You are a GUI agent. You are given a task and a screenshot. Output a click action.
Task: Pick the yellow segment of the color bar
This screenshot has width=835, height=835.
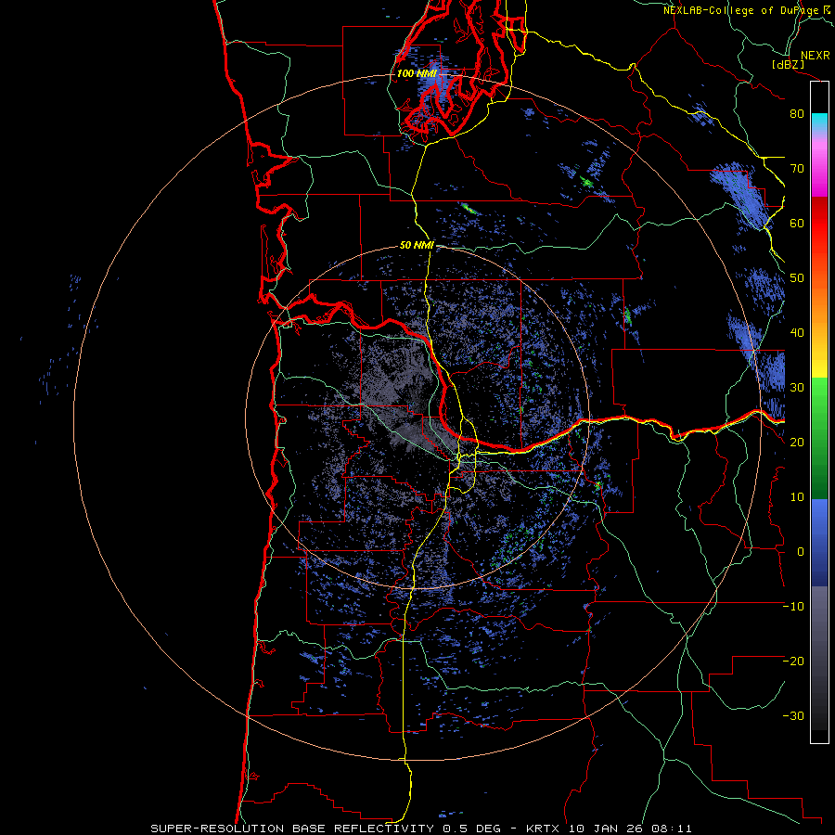[819, 369]
